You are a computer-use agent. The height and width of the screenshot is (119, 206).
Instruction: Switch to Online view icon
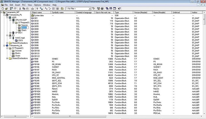(x=37, y=9)
